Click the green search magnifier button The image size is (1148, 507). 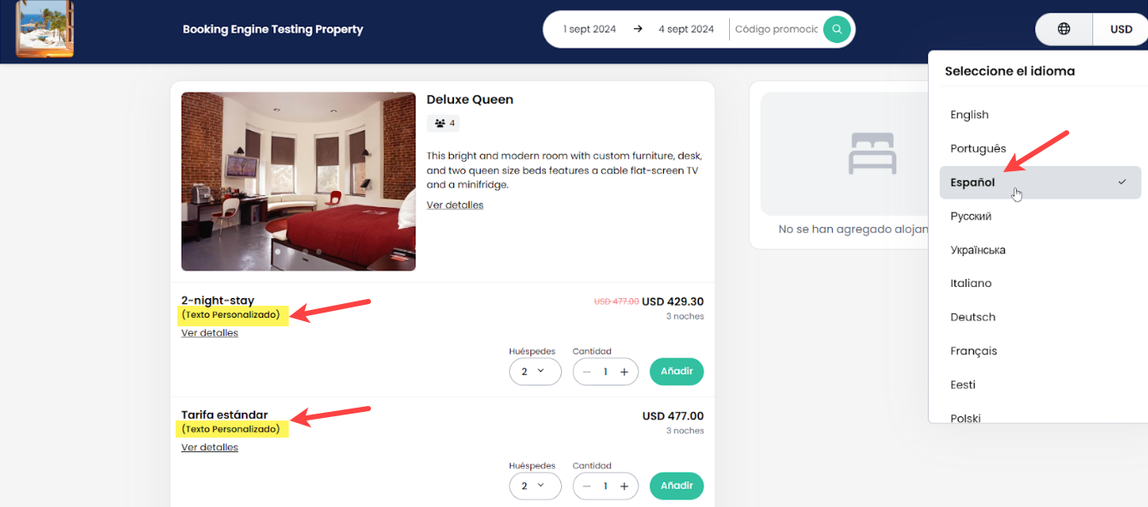coord(836,29)
